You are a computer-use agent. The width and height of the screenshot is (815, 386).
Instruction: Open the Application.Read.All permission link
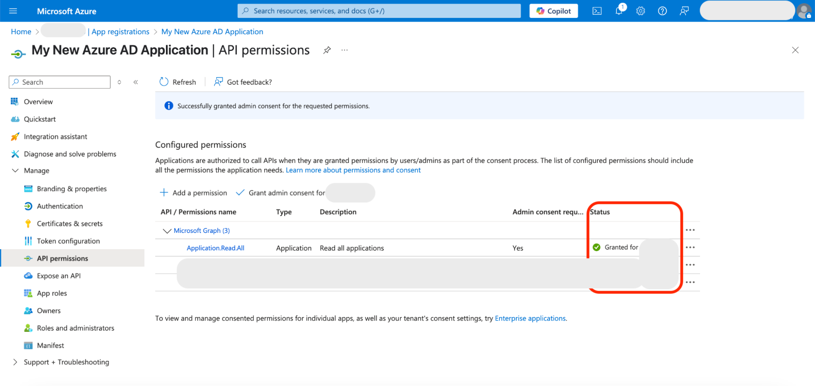pos(215,248)
